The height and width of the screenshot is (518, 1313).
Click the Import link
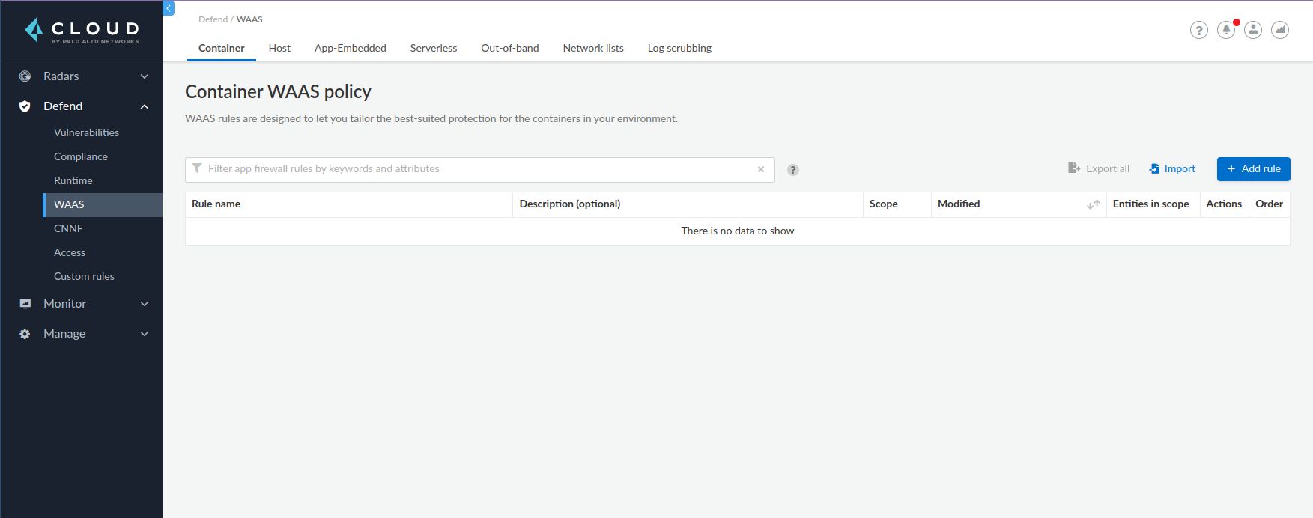[x=1173, y=169]
